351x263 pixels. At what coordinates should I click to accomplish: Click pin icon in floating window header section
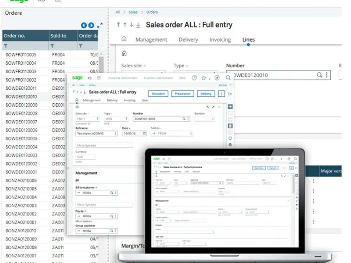click(208, 107)
